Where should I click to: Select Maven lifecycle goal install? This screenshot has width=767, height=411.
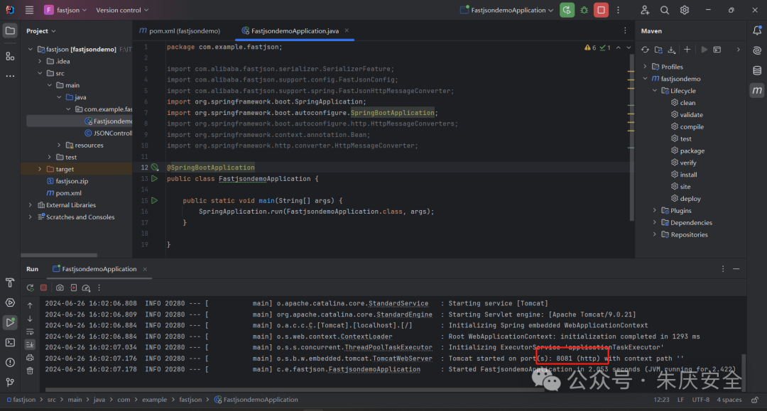pyautogui.click(x=684, y=175)
